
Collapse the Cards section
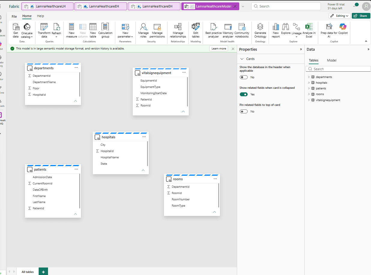tap(242, 59)
